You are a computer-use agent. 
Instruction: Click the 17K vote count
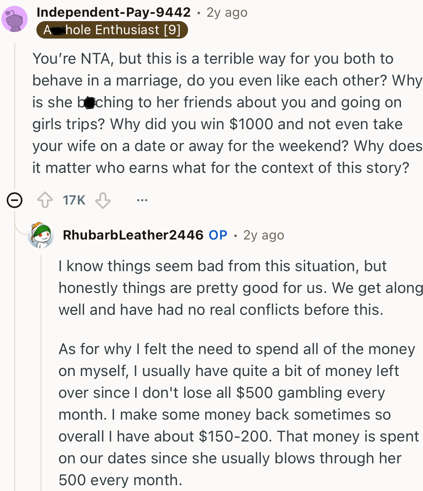73,199
